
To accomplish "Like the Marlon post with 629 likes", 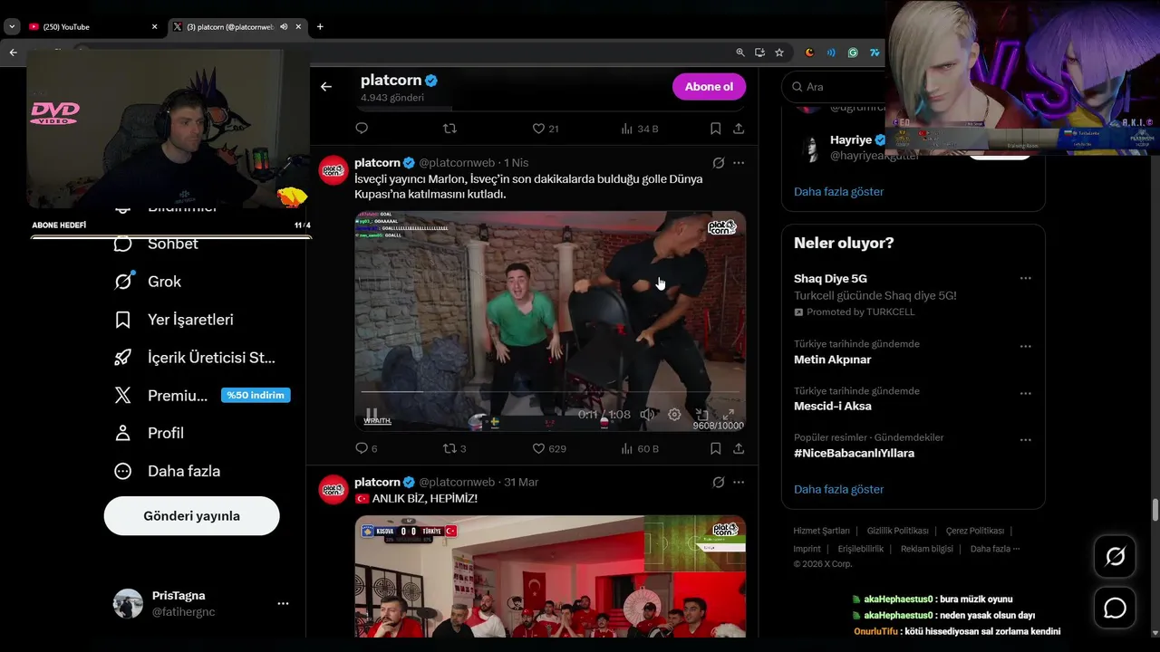I will coord(548,448).
